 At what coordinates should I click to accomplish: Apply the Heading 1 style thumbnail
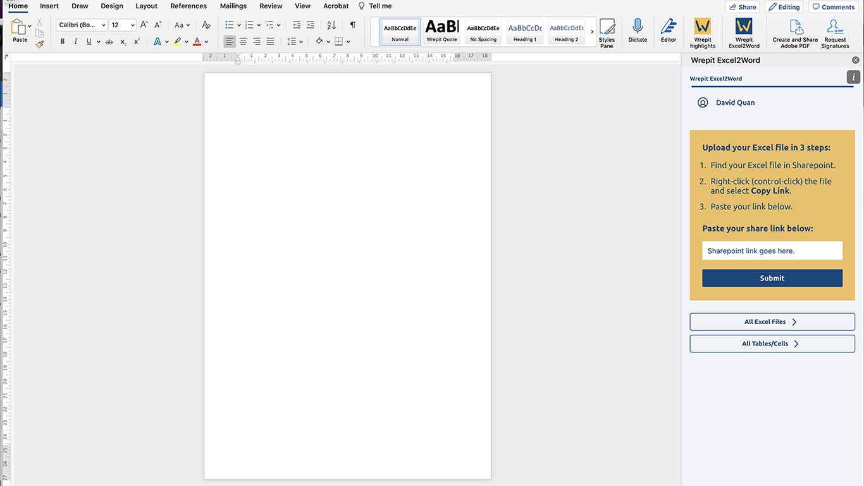coord(525,32)
